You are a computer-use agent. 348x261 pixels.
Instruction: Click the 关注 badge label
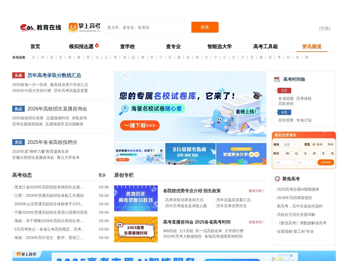[x=18, y=142]
